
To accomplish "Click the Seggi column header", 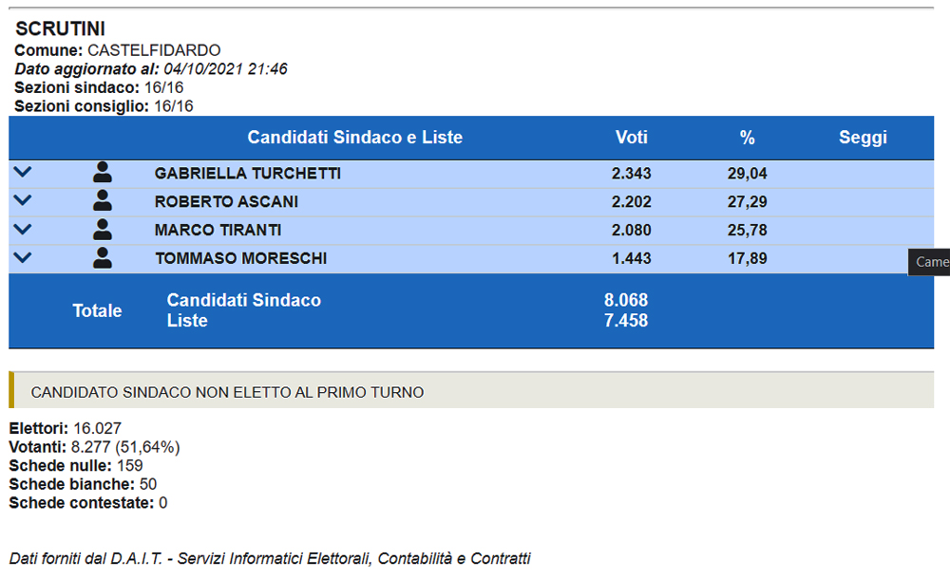I will (x=863, y=138).
